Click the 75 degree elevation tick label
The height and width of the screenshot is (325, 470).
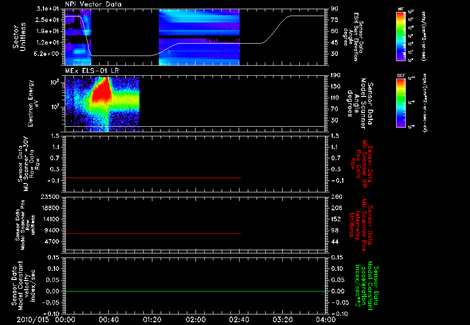pos(335,20)
